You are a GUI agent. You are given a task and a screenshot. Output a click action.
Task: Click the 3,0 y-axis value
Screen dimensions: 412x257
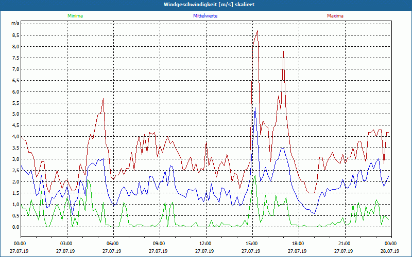15,159
